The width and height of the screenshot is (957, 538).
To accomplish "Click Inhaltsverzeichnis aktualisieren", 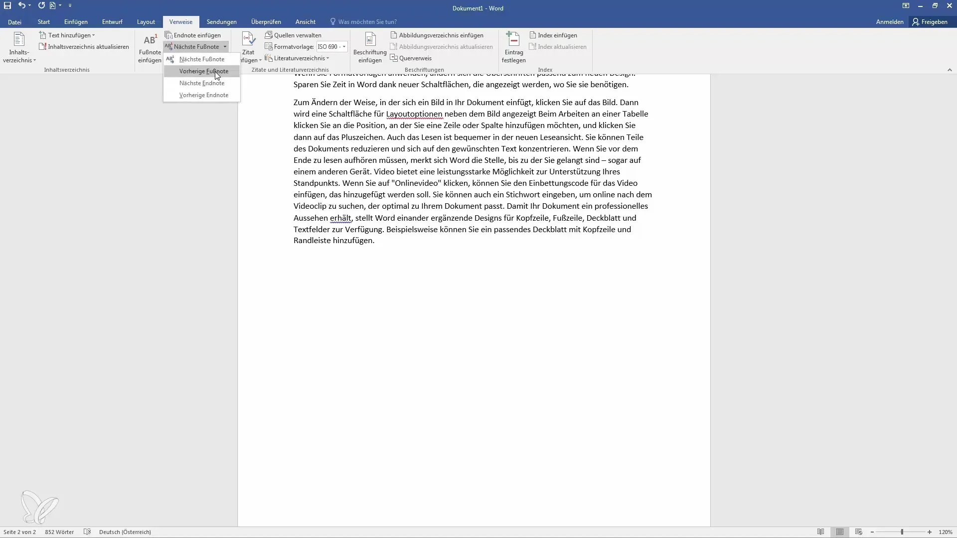I will pyautogui.click(x=84, y=47).
